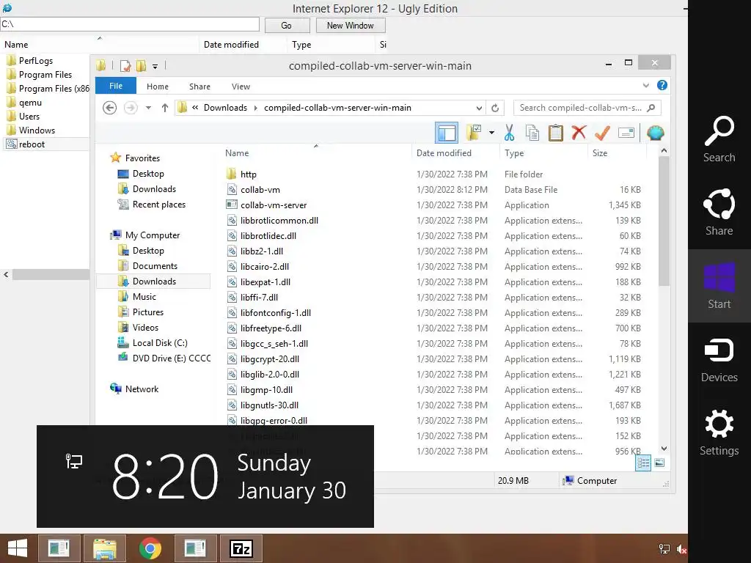The image size is (751, 563).
Task: Open the Home ribbon tab
Action: pyautogui.click(x=158, y=87)
